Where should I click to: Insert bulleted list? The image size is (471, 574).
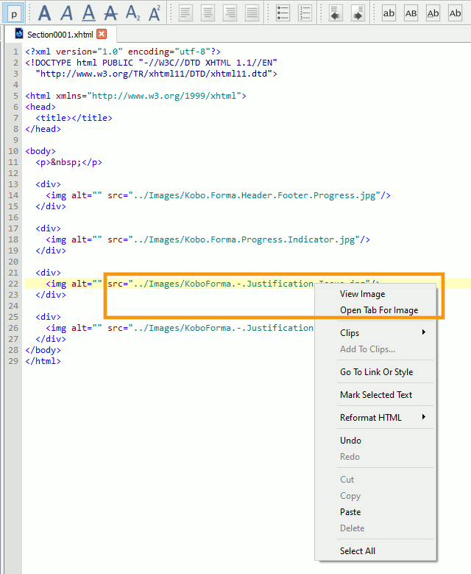[283, 13]
